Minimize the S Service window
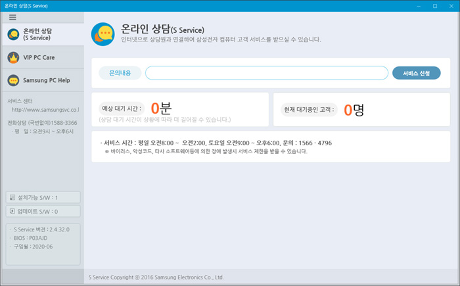The image size is (460, 286). 419,6
